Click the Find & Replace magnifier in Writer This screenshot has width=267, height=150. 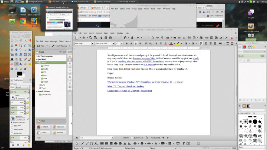153,38
